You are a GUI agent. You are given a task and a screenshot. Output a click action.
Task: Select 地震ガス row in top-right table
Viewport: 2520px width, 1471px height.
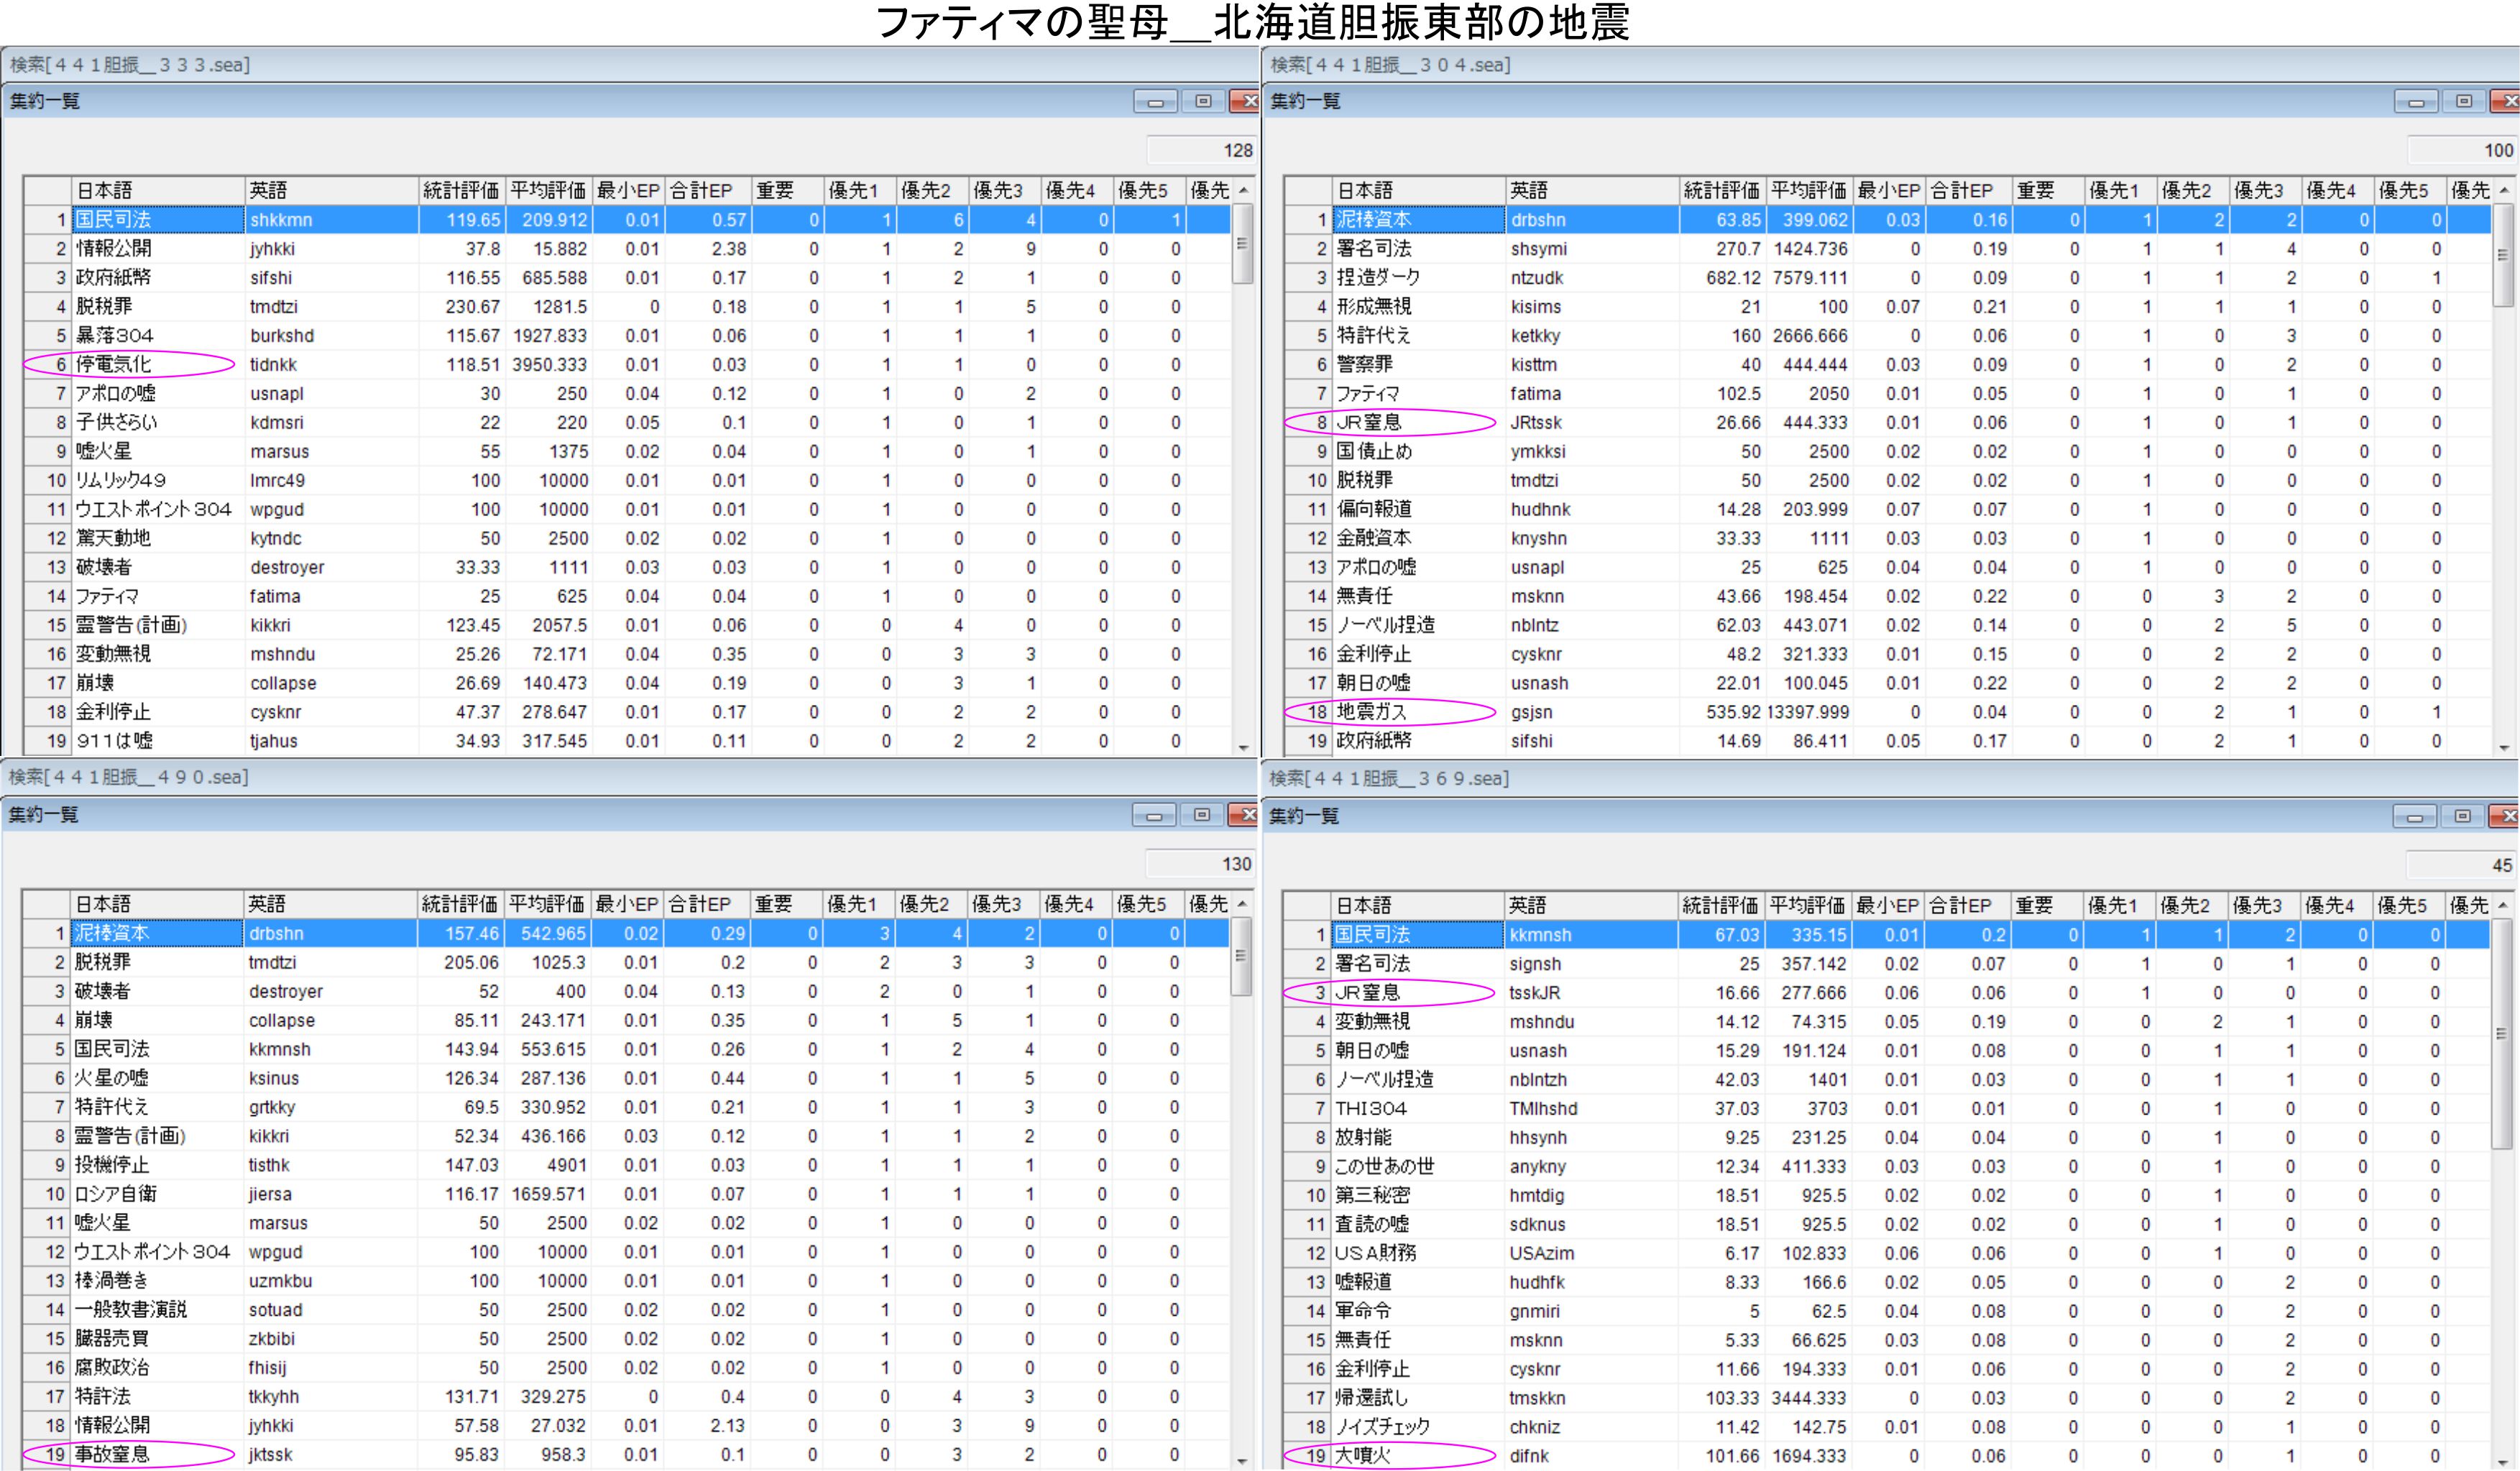(1372, 712)
